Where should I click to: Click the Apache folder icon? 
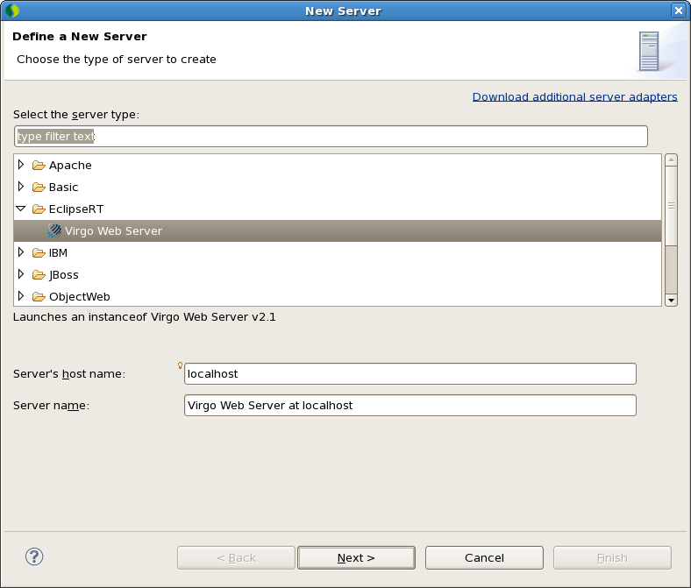pos(39,165)
